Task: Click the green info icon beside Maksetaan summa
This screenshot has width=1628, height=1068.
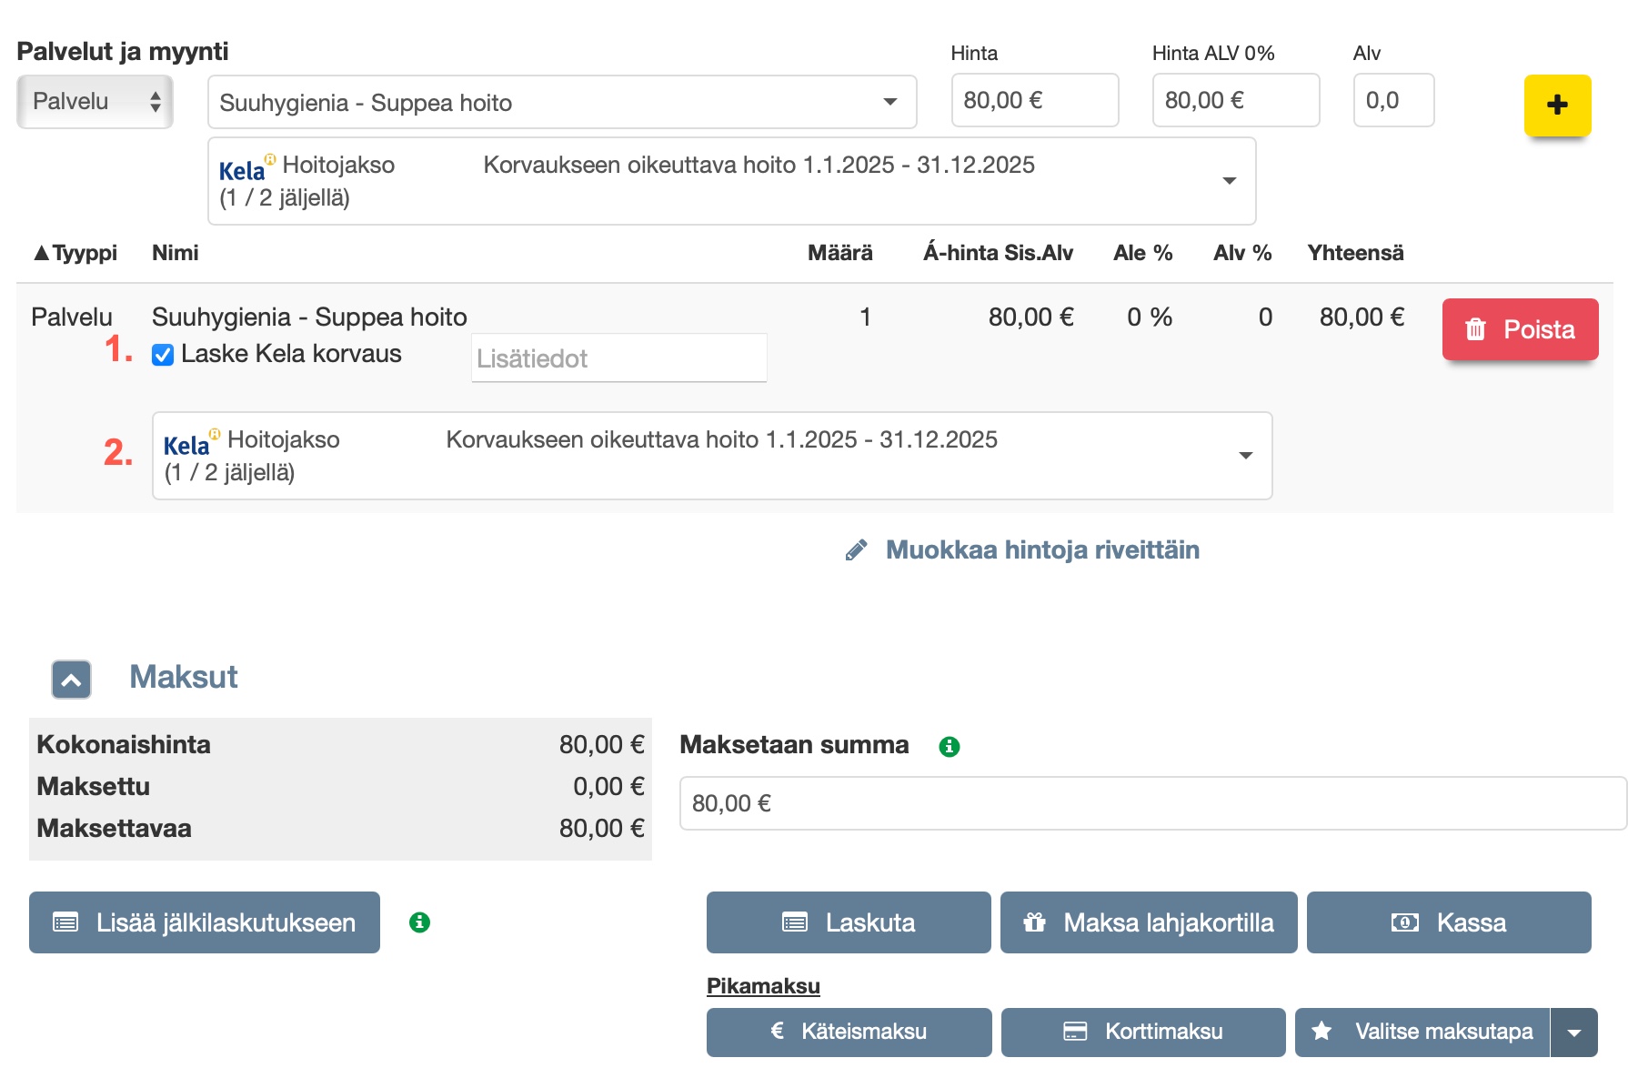Action: [949, 747]
